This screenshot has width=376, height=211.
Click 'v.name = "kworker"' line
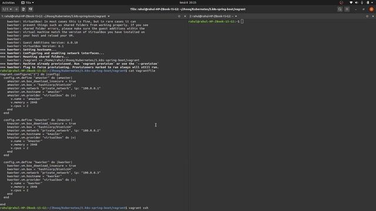(x=26, y=183)
